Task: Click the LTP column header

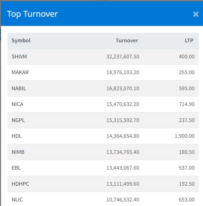Action: click(x=189, y=41)
